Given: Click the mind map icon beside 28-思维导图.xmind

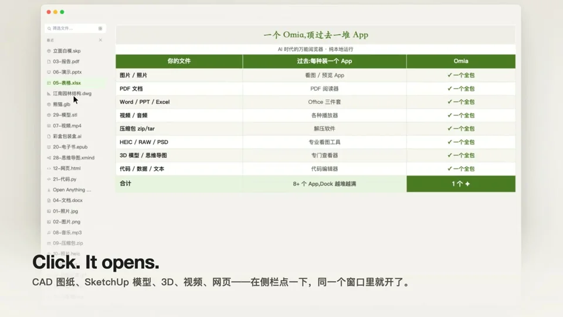Looking at the screenshot, I should tap(49, 158).
